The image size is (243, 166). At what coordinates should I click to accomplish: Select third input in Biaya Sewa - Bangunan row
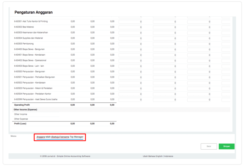point(199,50)
